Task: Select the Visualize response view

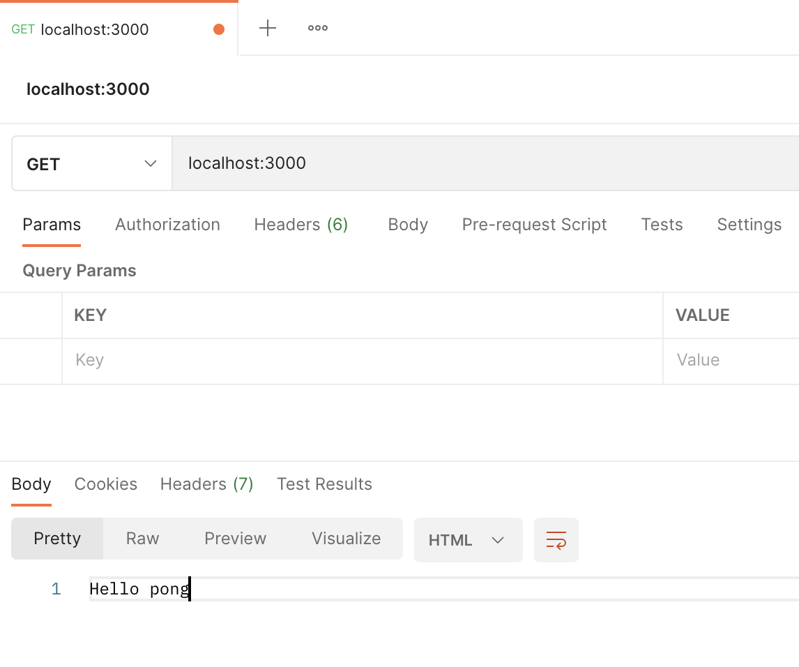Action: [x=346, y=539]
